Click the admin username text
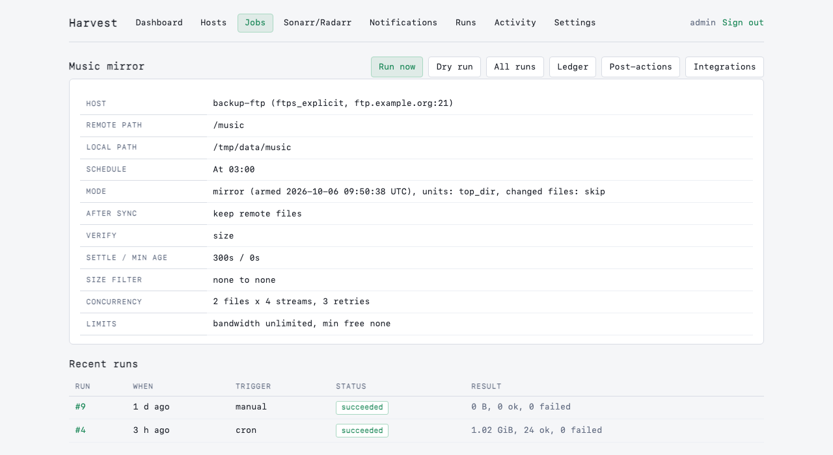 pos(703,23)
